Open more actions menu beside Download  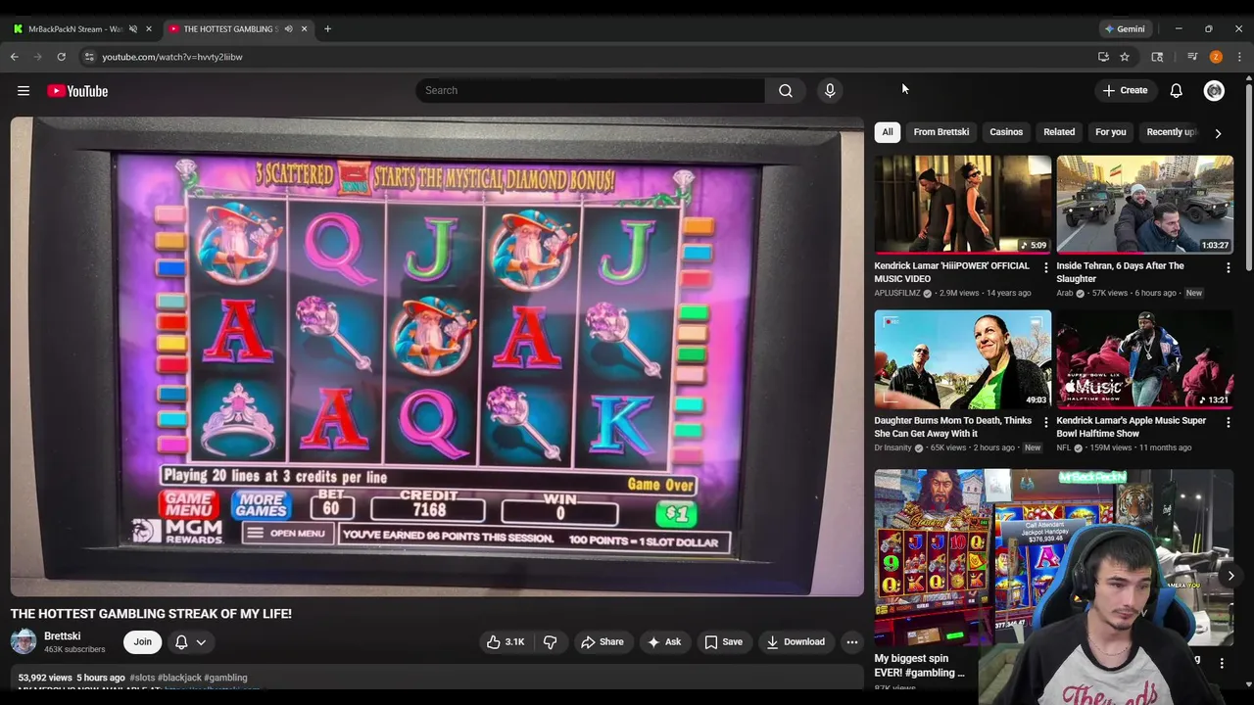852,642
